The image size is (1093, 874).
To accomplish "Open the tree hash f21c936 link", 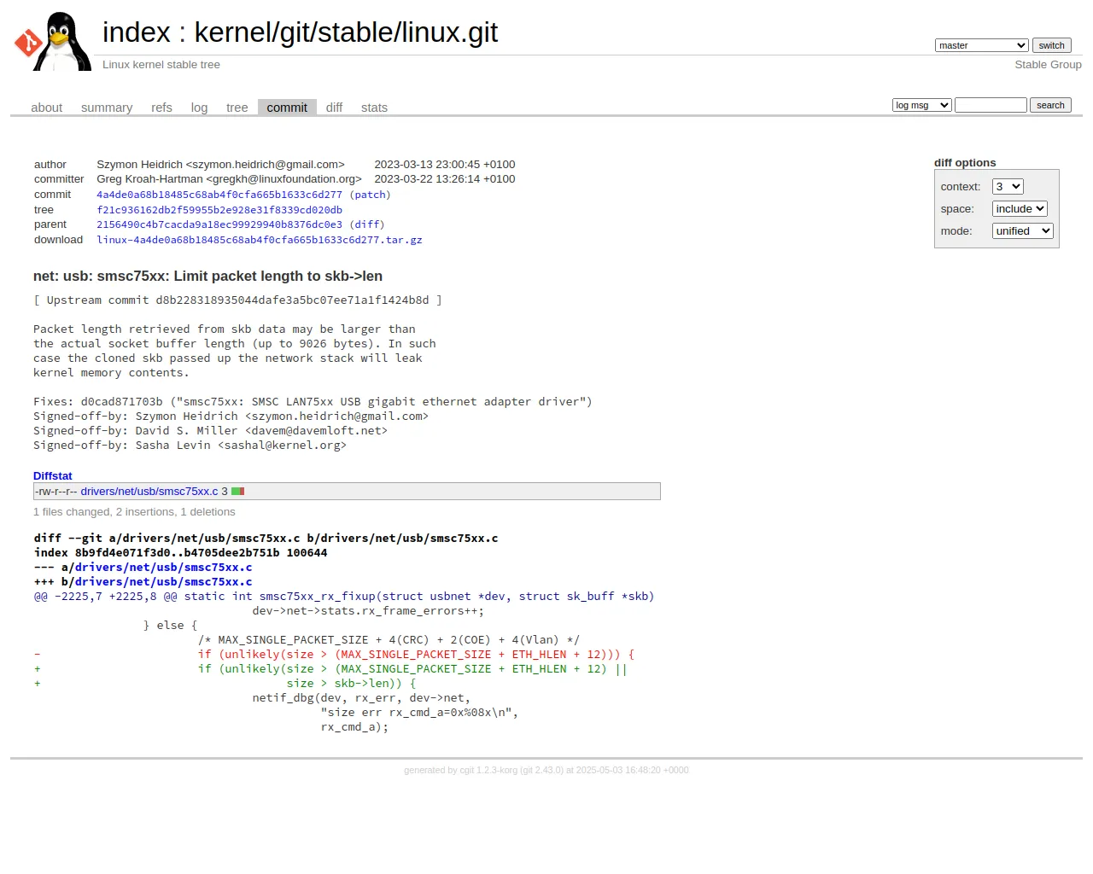I will (219, 210).
